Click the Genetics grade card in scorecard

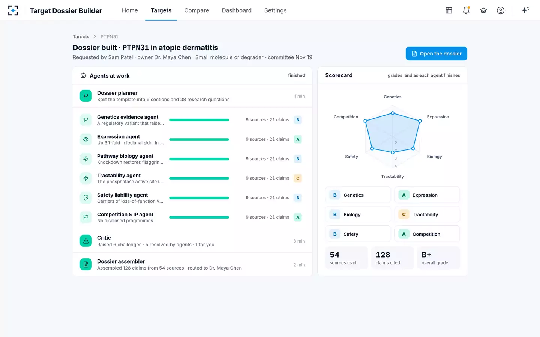pyautogui.click(x=358, y=195)
